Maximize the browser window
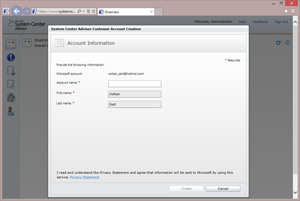Viewport: 300px width, 201px height. (x=281, y=3)
